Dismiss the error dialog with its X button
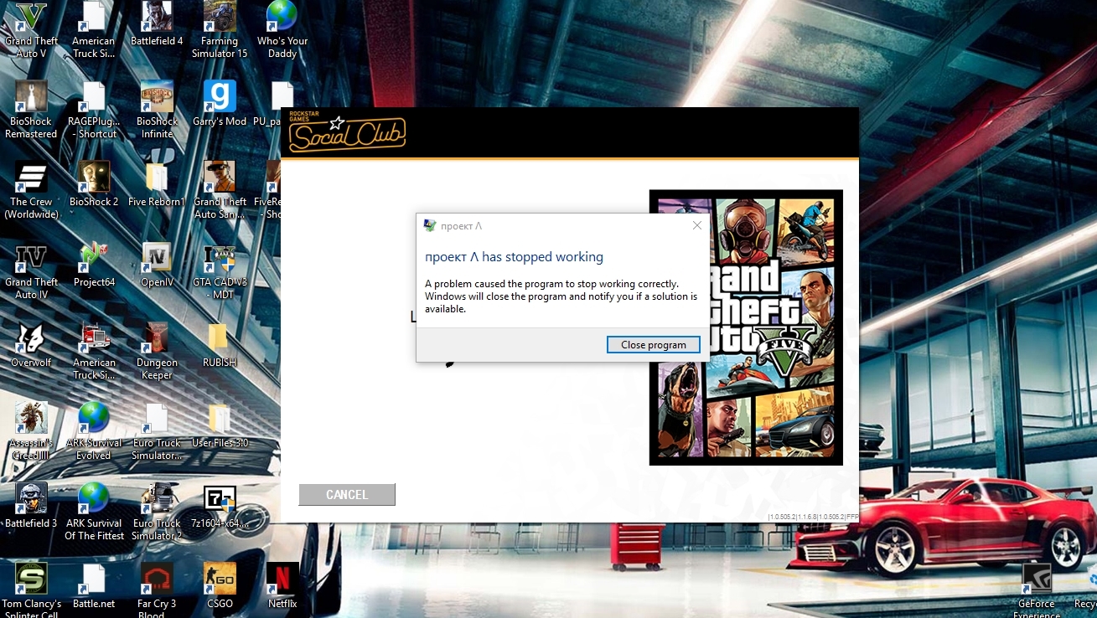 pos(697,225)
